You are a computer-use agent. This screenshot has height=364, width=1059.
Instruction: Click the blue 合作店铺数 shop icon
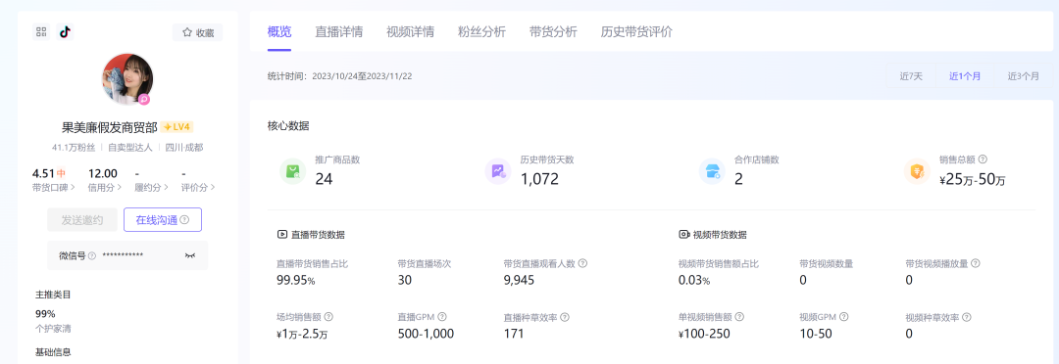coord(713,171)
